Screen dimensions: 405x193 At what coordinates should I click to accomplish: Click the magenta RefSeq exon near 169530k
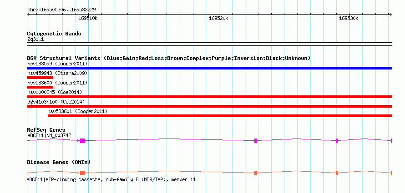coord(337,141)
